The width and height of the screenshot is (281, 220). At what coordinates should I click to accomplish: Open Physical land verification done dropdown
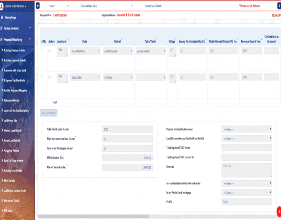pos(247,129)
